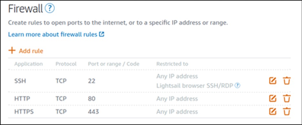Edit the HTTPS port 443 rule

click(273, 111)
